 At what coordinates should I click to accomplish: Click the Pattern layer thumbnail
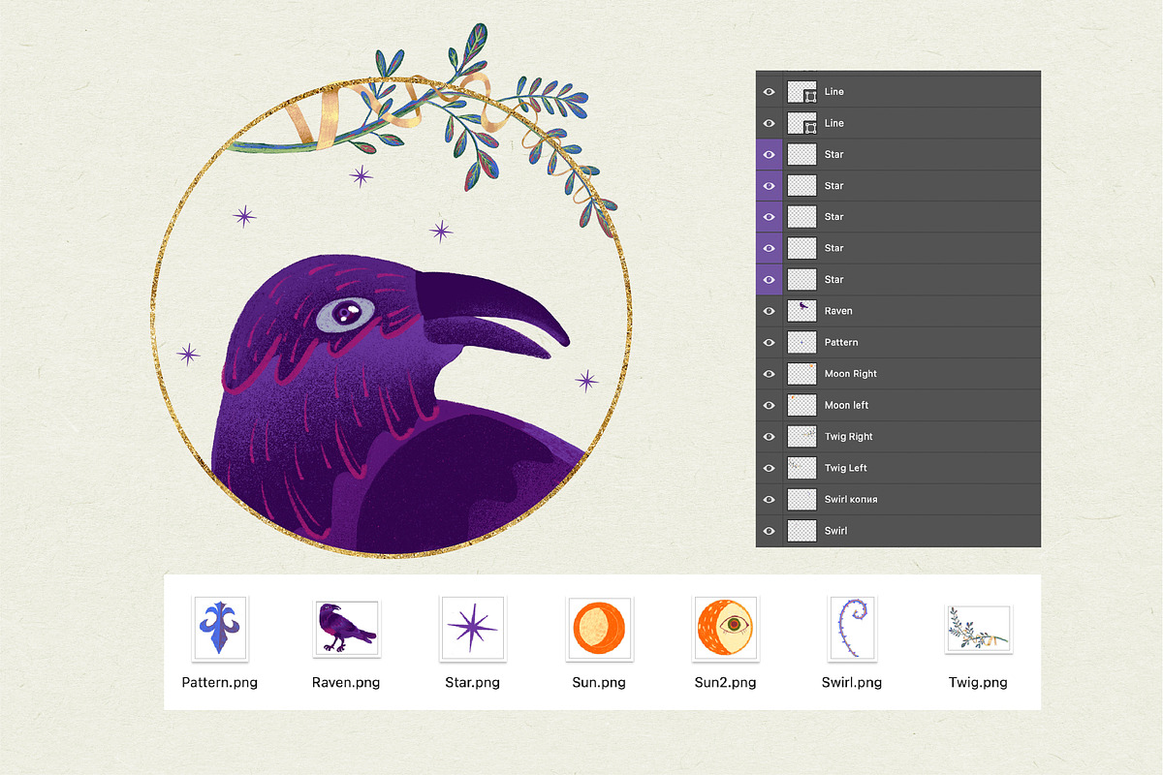point(802,342)
